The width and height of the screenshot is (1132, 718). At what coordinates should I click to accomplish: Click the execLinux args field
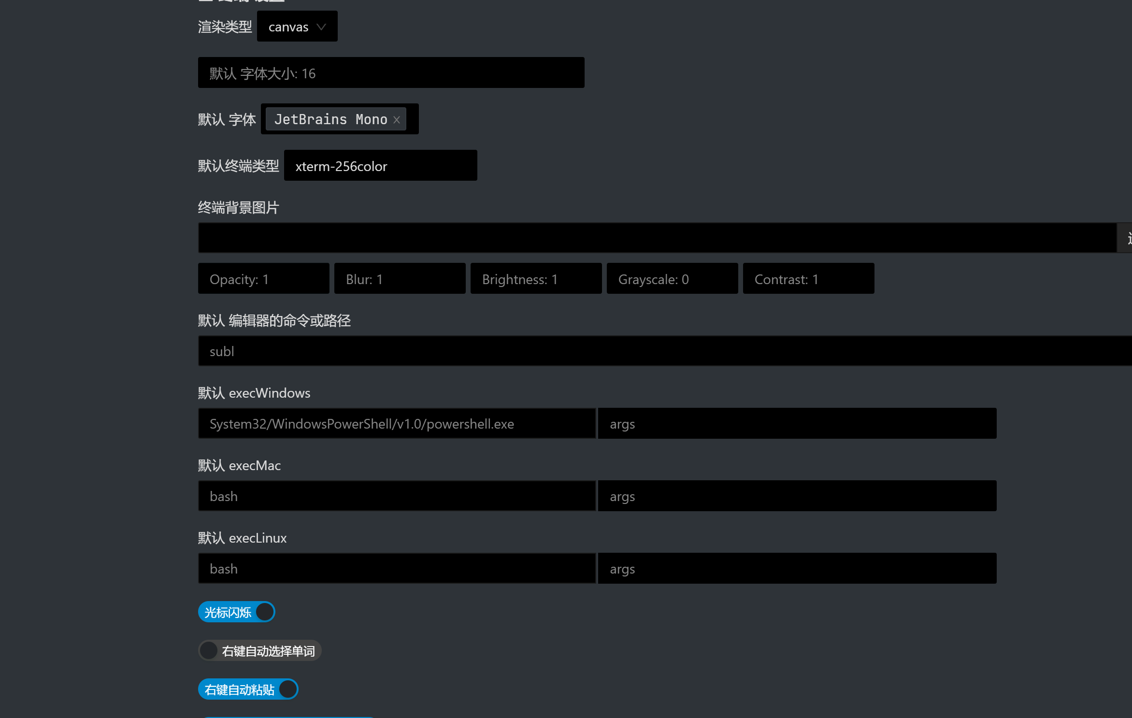(x=797, y=569)
